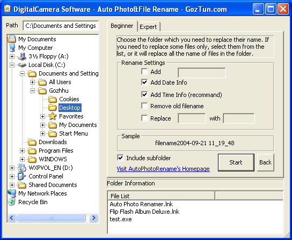The width and height of the screenshot is (292, 240).
Task: Click the Control Panel icon
Action: [x=22, y=176]
